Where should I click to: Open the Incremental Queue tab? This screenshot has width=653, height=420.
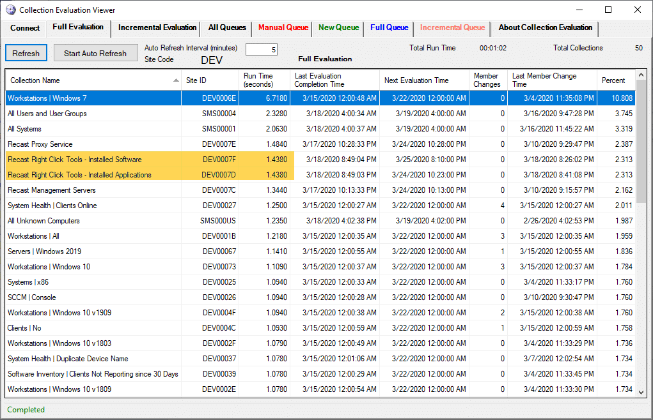click(x=452, y=28)
